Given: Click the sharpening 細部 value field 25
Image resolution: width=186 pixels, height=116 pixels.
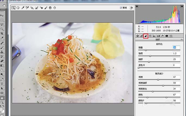Looking at the screenshot, I should [176, 59].
